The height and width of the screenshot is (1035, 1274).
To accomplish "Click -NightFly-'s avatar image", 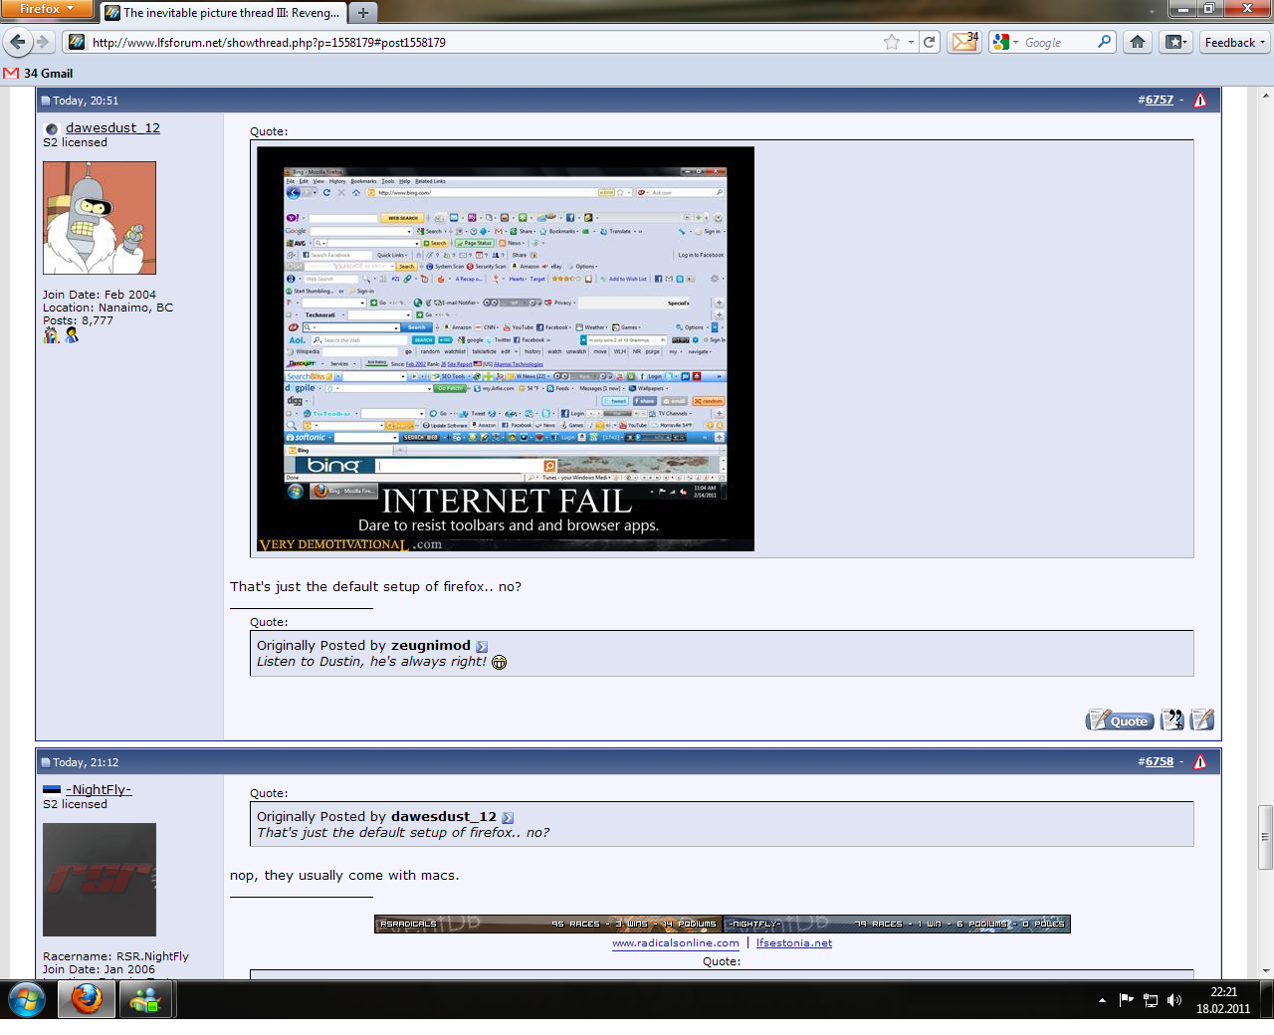I will 100,880.
